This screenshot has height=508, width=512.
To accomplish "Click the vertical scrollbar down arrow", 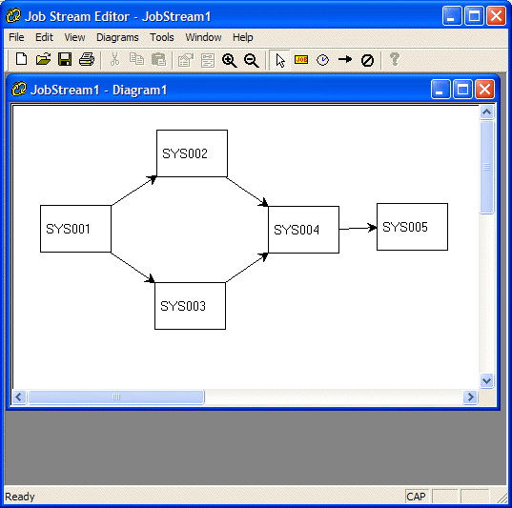I will pos(487,380).
